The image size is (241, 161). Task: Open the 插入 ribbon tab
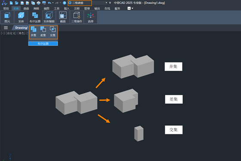click(67, 9)
